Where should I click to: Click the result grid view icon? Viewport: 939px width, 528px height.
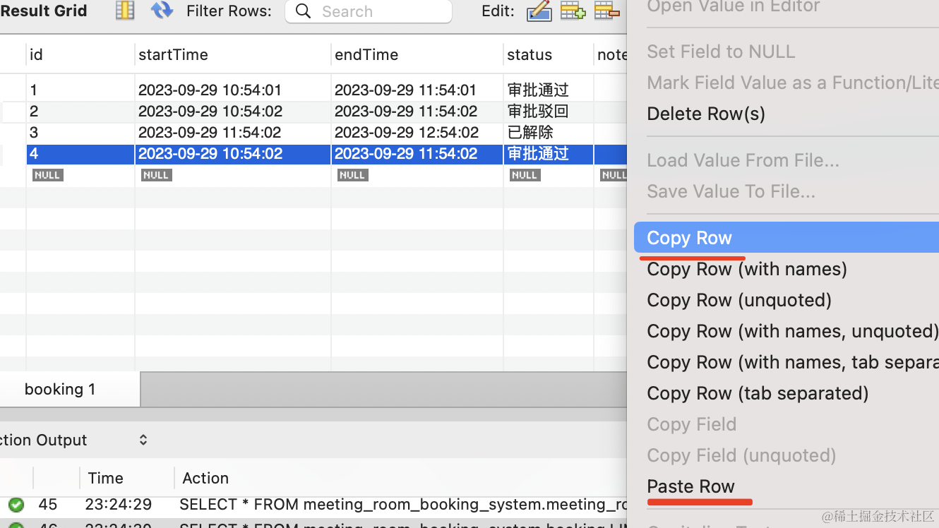pos(125,10)
